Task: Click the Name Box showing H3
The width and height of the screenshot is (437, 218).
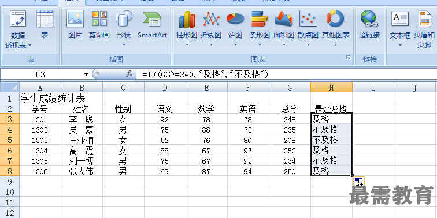Action: (40, 74)
